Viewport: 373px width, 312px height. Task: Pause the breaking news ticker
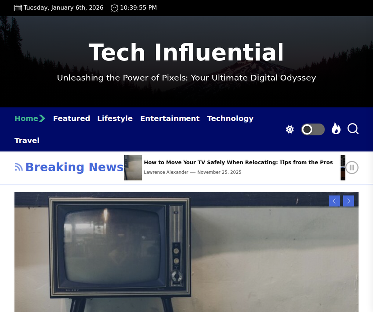click(x=352, y=167)
